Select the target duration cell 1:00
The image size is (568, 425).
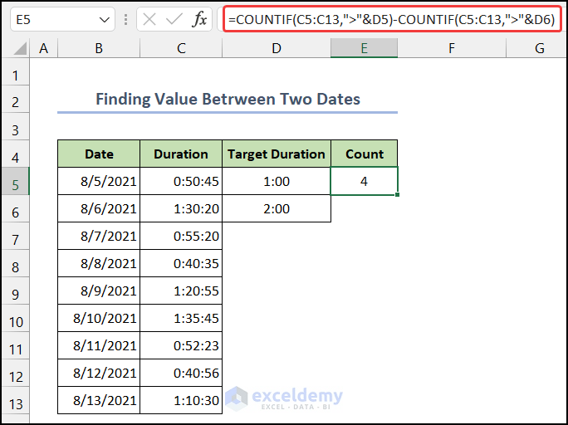(277, 181)
